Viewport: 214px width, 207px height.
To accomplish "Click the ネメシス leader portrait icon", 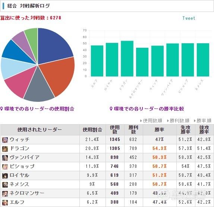I will pos(5,185).
